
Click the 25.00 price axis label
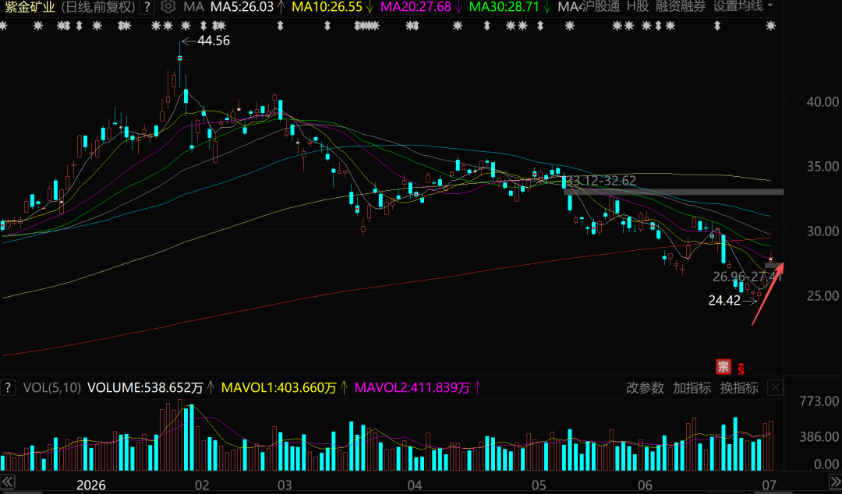(823, 296)
